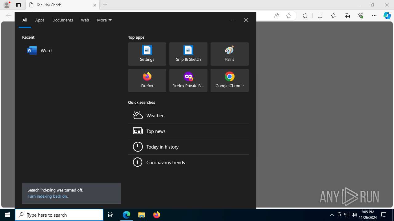Open Task View on taskbar
The image size is (394, 221).
pos(111,215)
